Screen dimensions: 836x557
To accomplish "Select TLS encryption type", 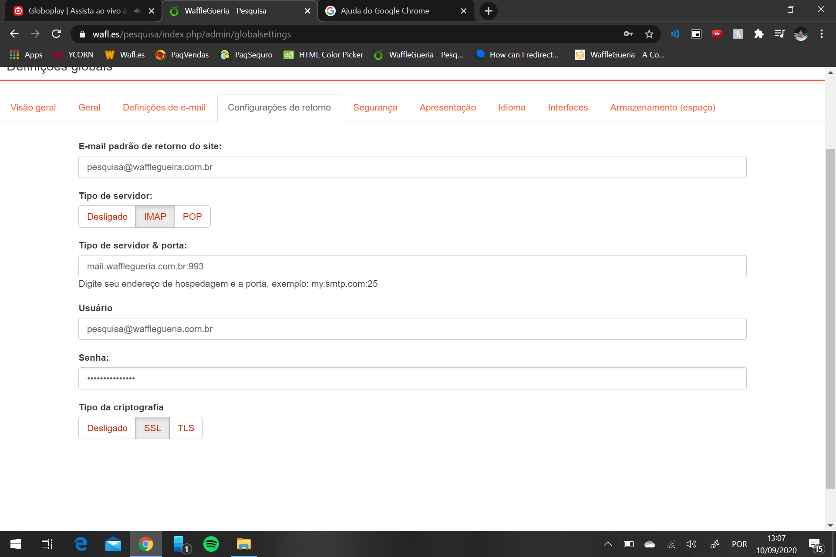I will (185, 428).
